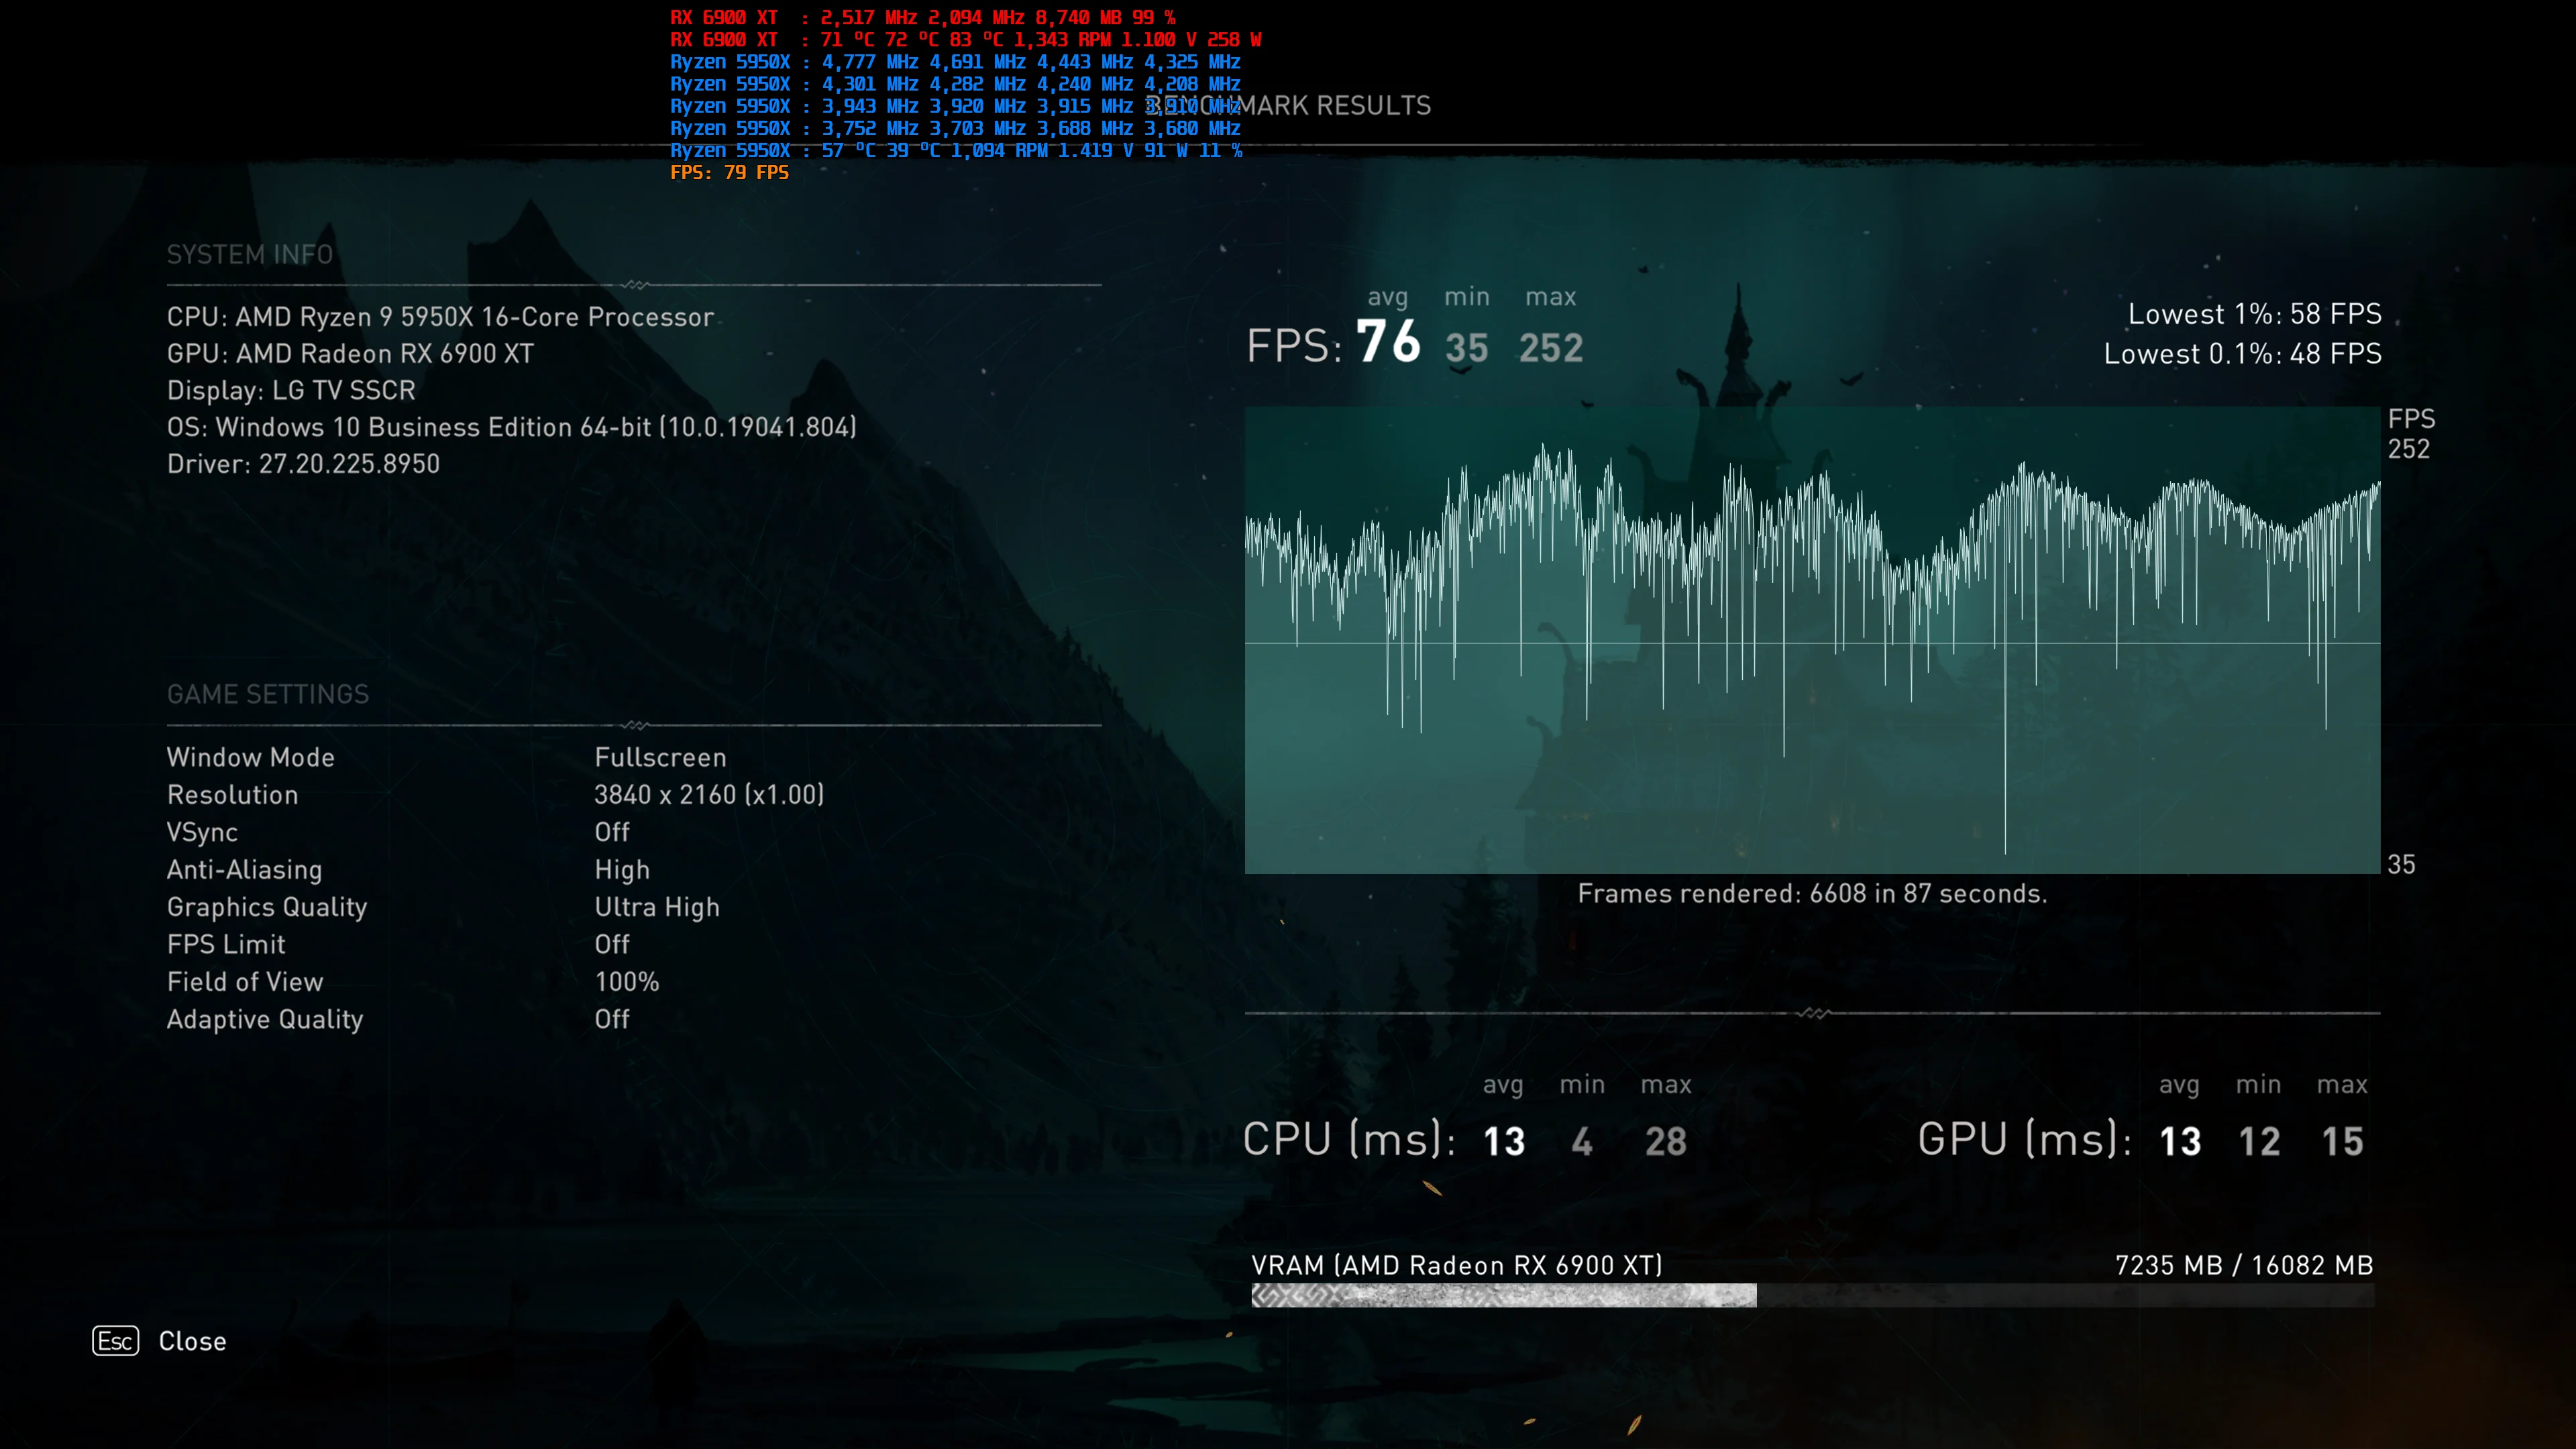Click the Fullscreen value
The image size is (2576, 1449).
point(660,757)
